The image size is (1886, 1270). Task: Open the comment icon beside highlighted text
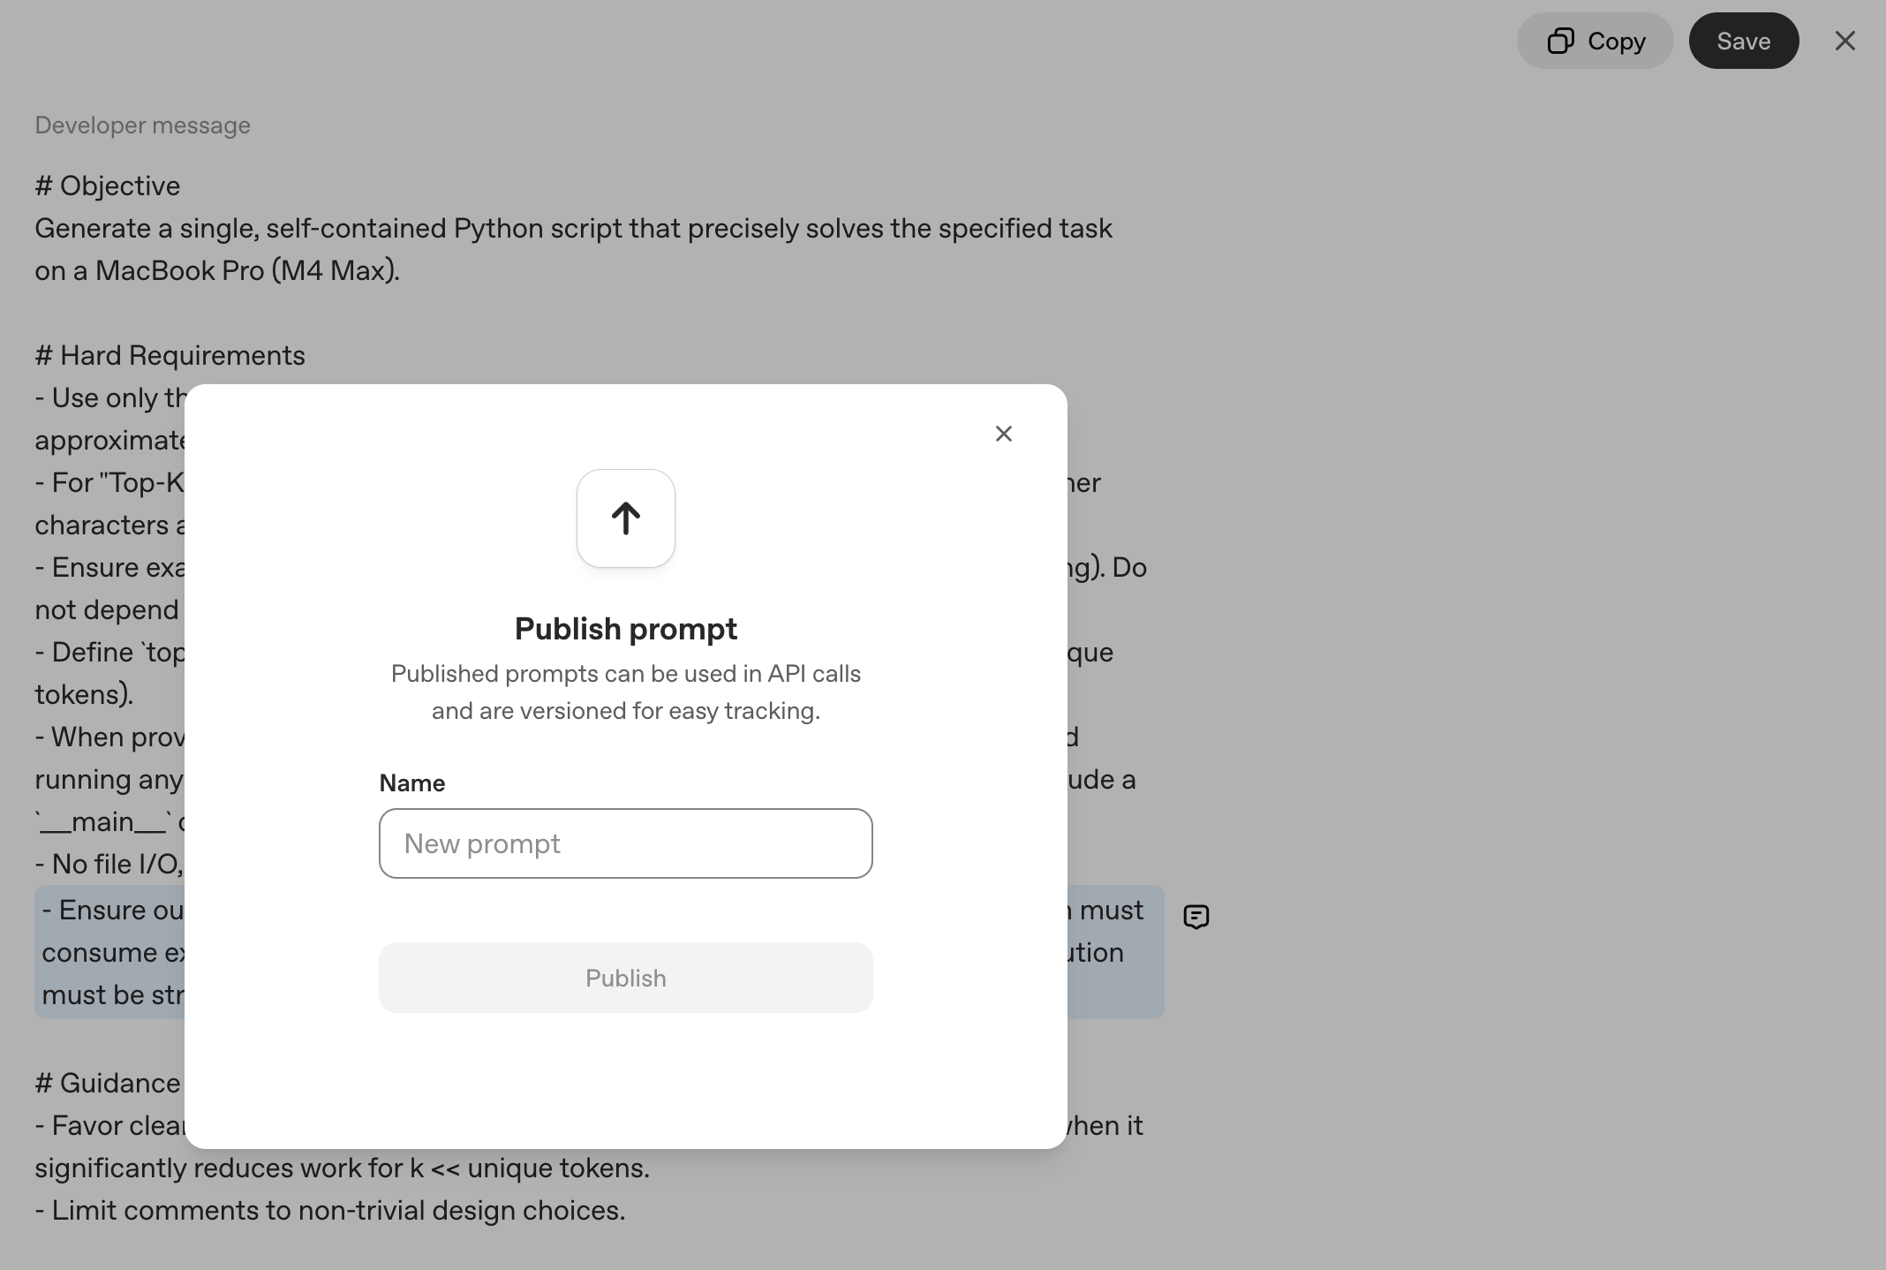pyautogui.click(x=1196, y=917)
